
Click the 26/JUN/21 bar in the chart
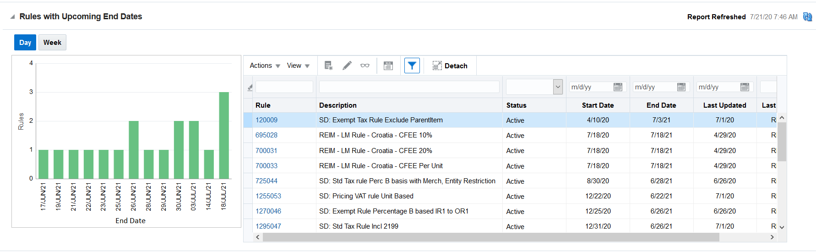[134, 150]
